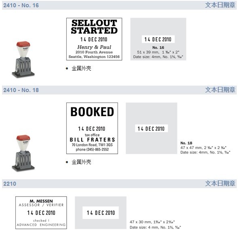Click the 2210 gray size diagram
This screenshot has height=239, width=238.
[x=101, y=213]
